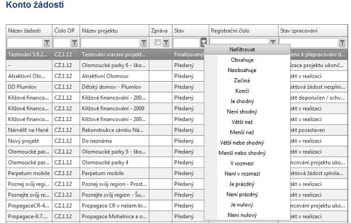Open the filter icon for Název žádosti
Viewport: 351px width, 223px height.
(47, 42)
